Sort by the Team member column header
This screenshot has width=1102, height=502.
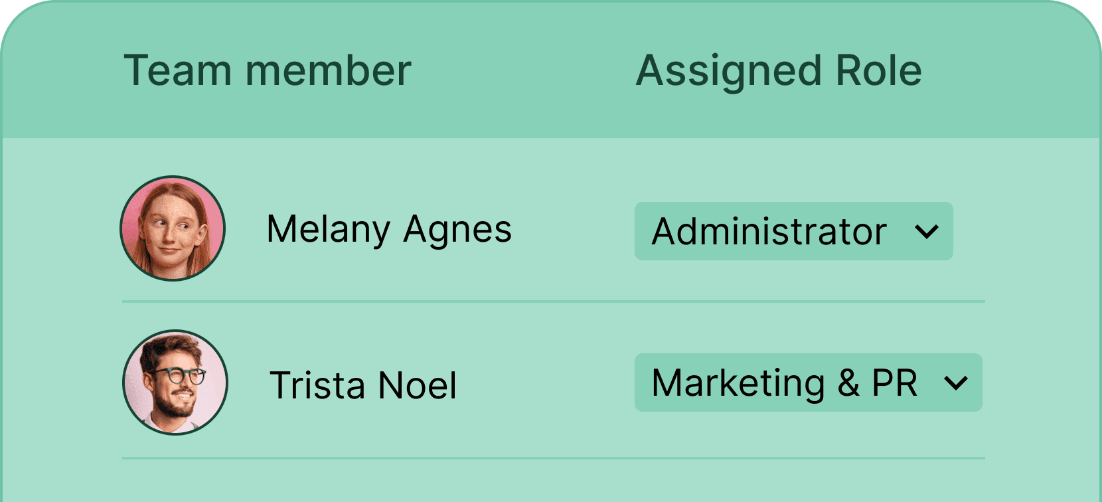[268, 70]
